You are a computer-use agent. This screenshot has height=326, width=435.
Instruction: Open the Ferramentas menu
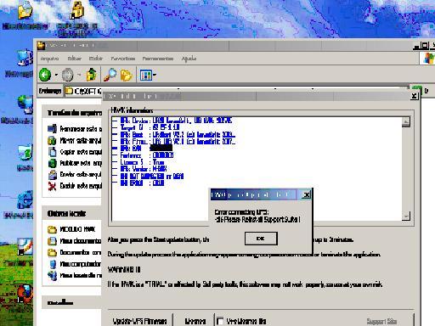(158, 59)
